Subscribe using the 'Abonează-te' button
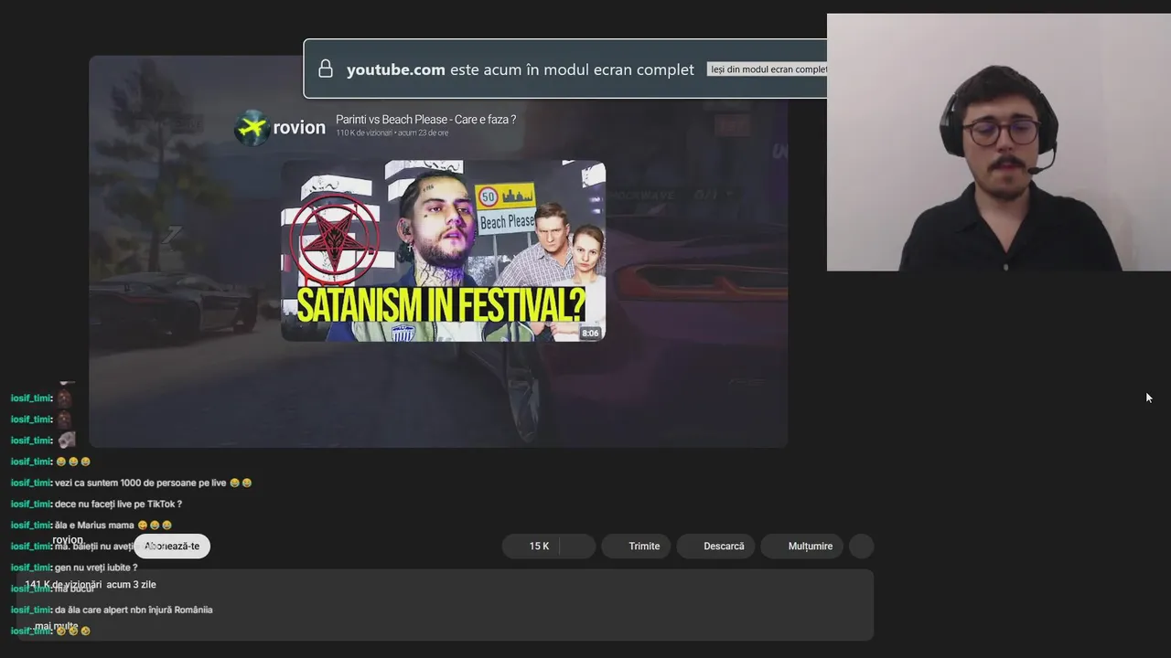 172,546
